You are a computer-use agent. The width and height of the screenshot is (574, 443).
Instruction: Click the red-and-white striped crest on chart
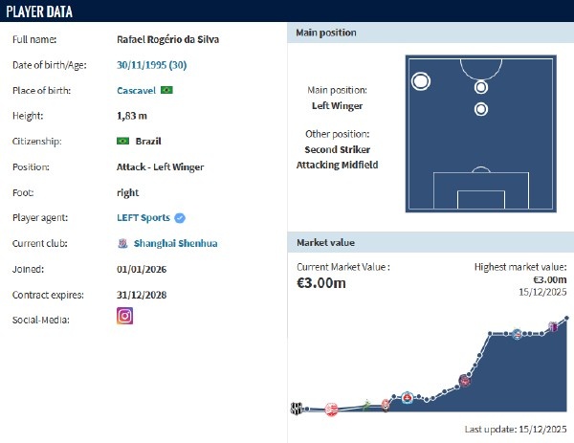[332, 410]
